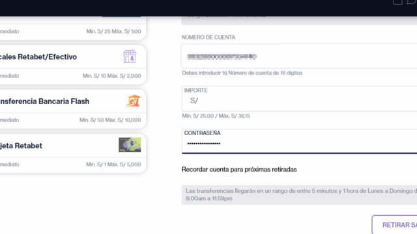Viewport: 417px width, 234px height.
Task: Click 'Min. S/ 50 Máx. S/ 10,000' limits text
Action: (110, 120)
